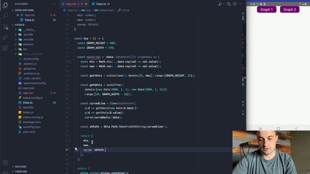Open metro.config.js file

coord(33,117)
